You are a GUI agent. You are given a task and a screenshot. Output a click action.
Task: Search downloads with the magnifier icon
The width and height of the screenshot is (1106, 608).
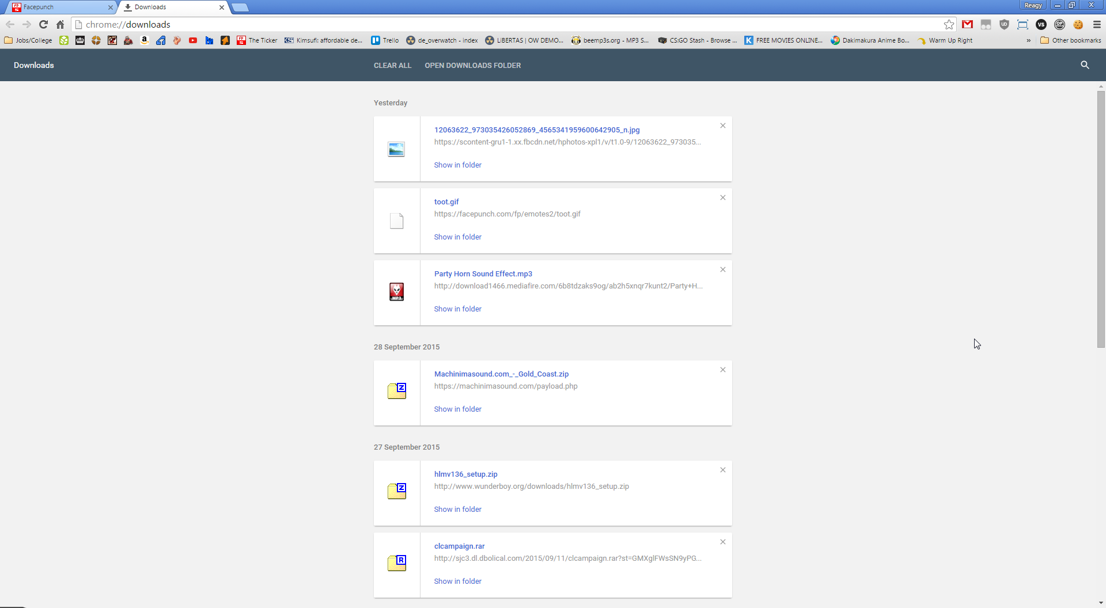point(1085,65)
